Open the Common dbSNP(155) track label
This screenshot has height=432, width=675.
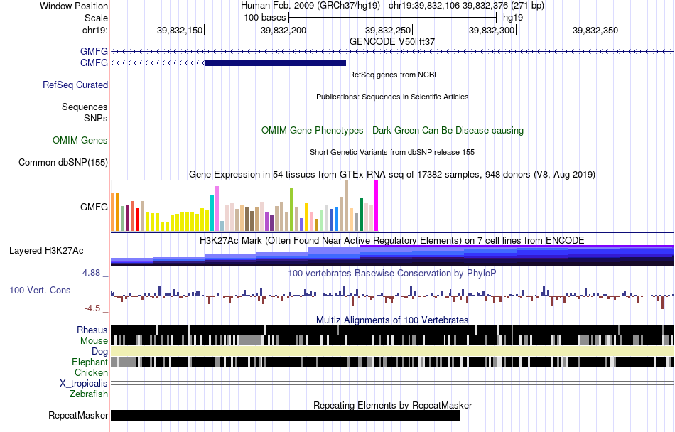click(x=63, y=162)
